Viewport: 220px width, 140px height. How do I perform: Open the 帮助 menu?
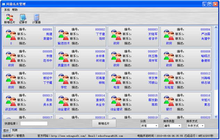click(x=15, y=10)
